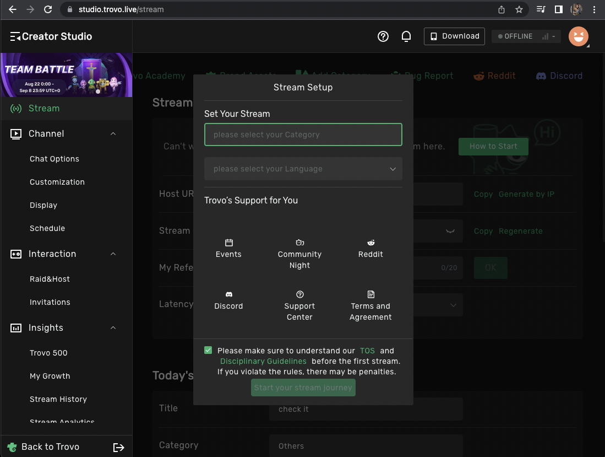The height and width of the screenshot is (457, 605).
Task: Open Stream History in sidebar
Action: (x=58, y=399)
